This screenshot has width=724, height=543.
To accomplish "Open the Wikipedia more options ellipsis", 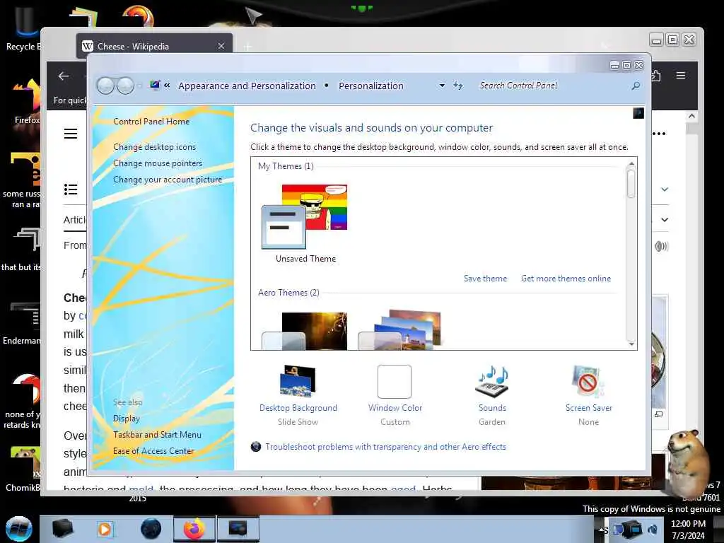I will click(x=659, y=134).
